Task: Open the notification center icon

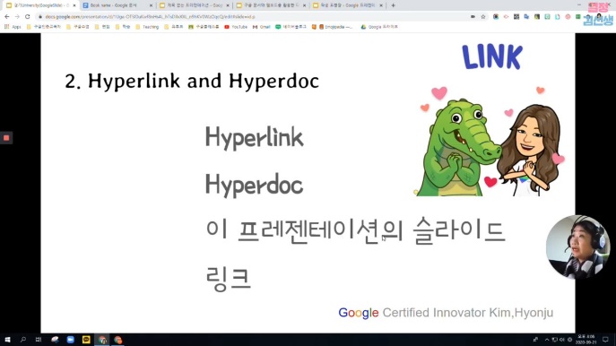Action: (606, 340)
